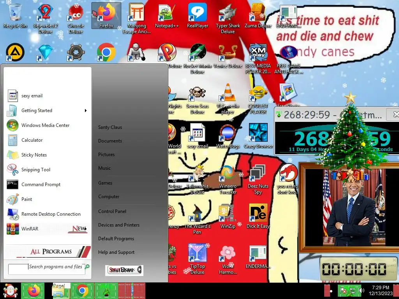Open the sexy email desktop file
Viewport: 399px width, 299px height.
point(198,136)
